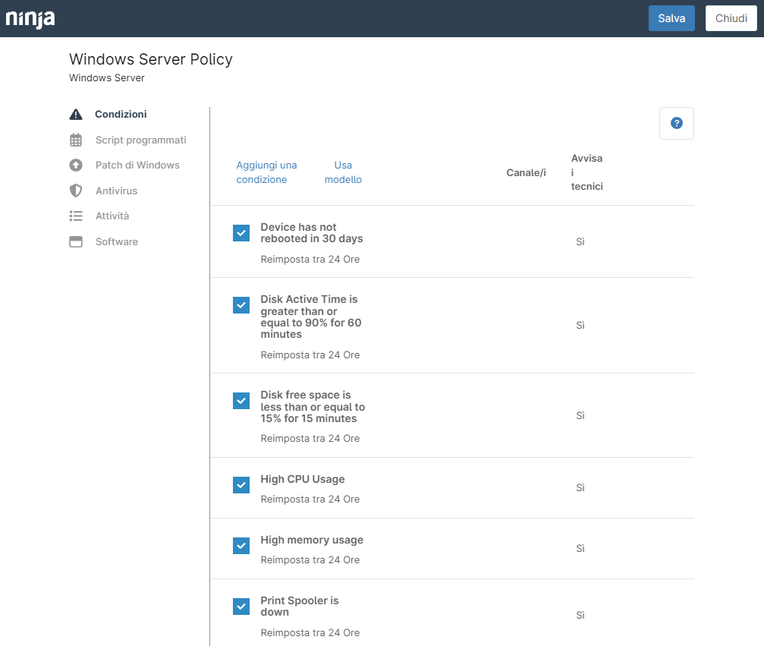This screenshot has height=646, width=764.
Task: Toggle the High CPU Usage checkbox
Action: pos(241,485)
